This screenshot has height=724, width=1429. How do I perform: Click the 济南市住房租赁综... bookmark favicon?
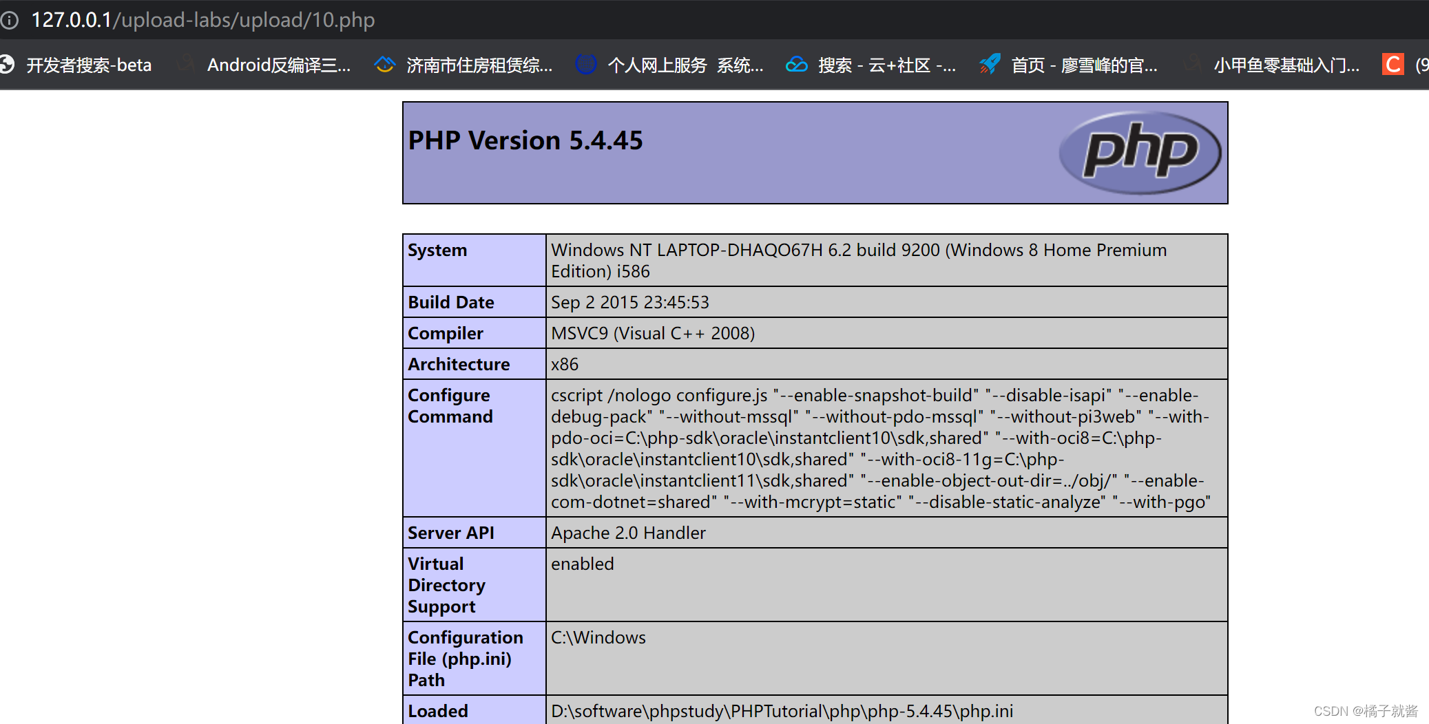pyautogui.click(x=385, y=65)
